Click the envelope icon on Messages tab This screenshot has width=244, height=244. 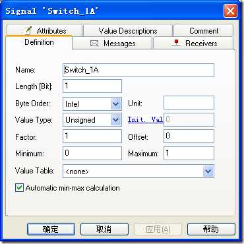[x=94, y=44]
